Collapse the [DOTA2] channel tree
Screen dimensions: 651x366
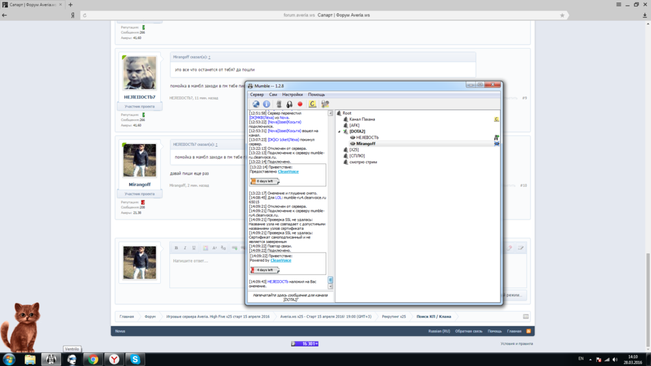click(339, 132)
